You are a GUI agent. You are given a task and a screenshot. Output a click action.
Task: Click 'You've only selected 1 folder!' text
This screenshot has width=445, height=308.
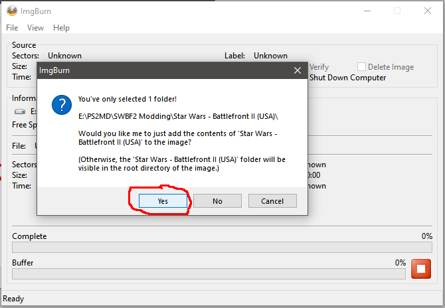(128, 99)
